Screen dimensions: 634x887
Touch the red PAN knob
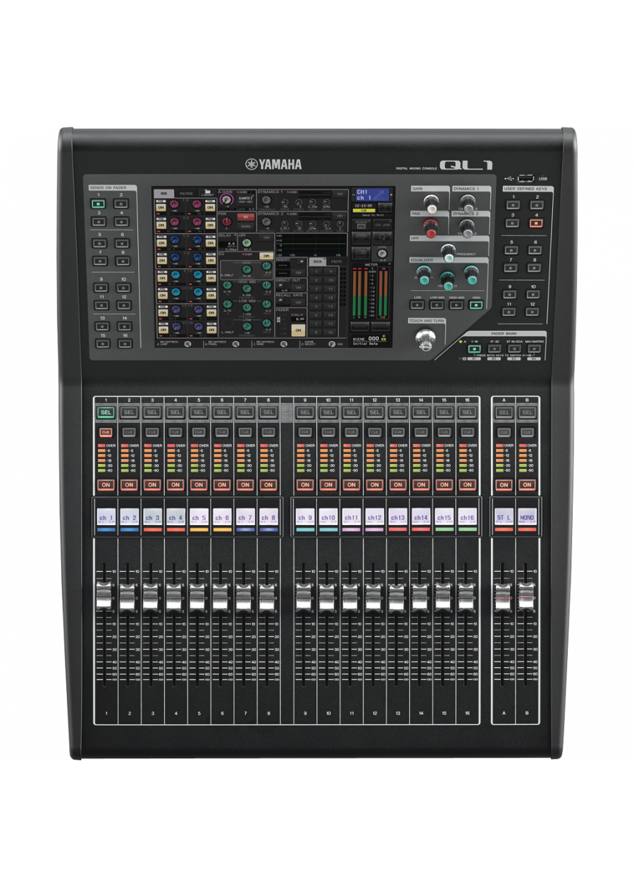coord(431,229)
